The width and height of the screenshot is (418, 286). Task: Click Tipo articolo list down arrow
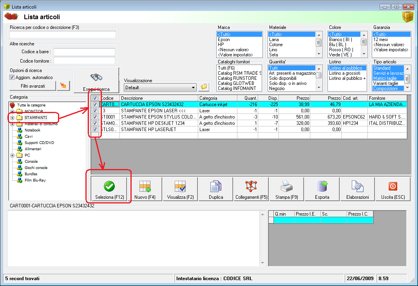coord(407,88)
